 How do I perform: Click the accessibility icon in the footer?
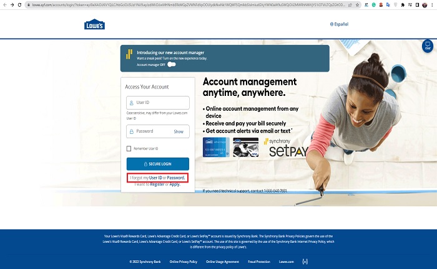click(x=305, y=262)
